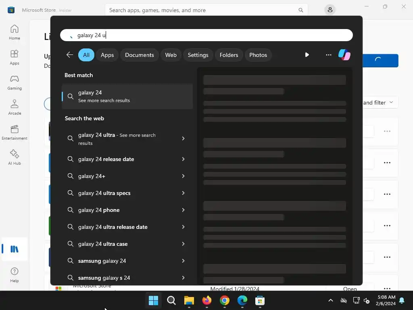This screenshot has width=413, height=310.
Task: Click the network display tray icon
Action: [356, 300]
